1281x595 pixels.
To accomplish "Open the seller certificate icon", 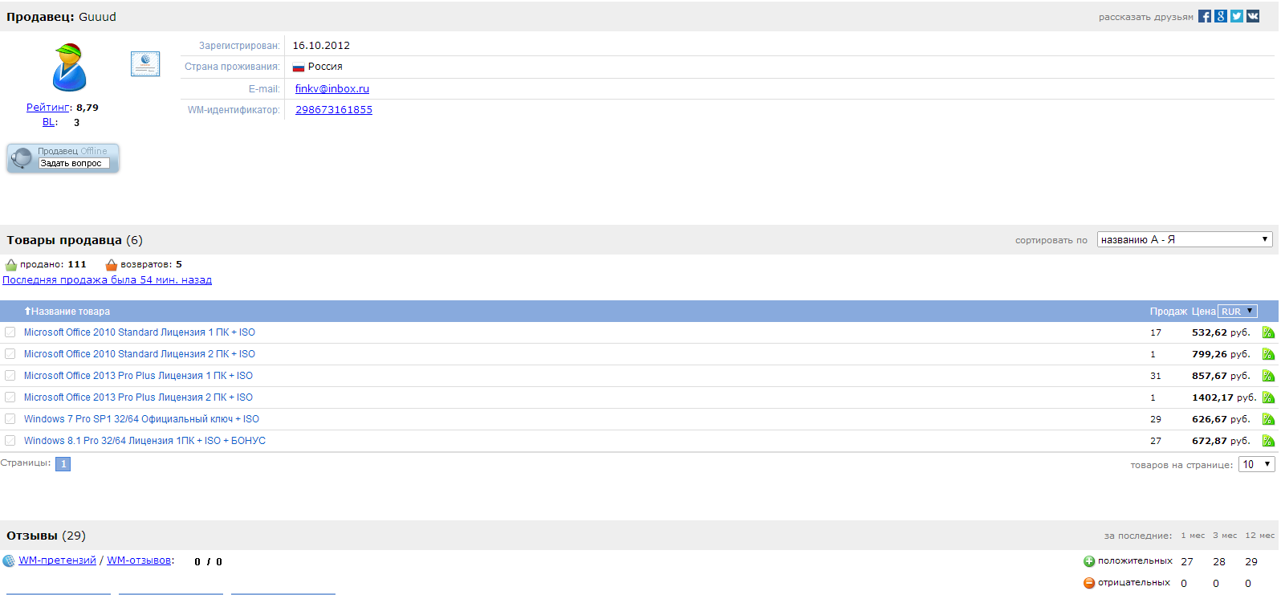I will click(x=145, y=63).
